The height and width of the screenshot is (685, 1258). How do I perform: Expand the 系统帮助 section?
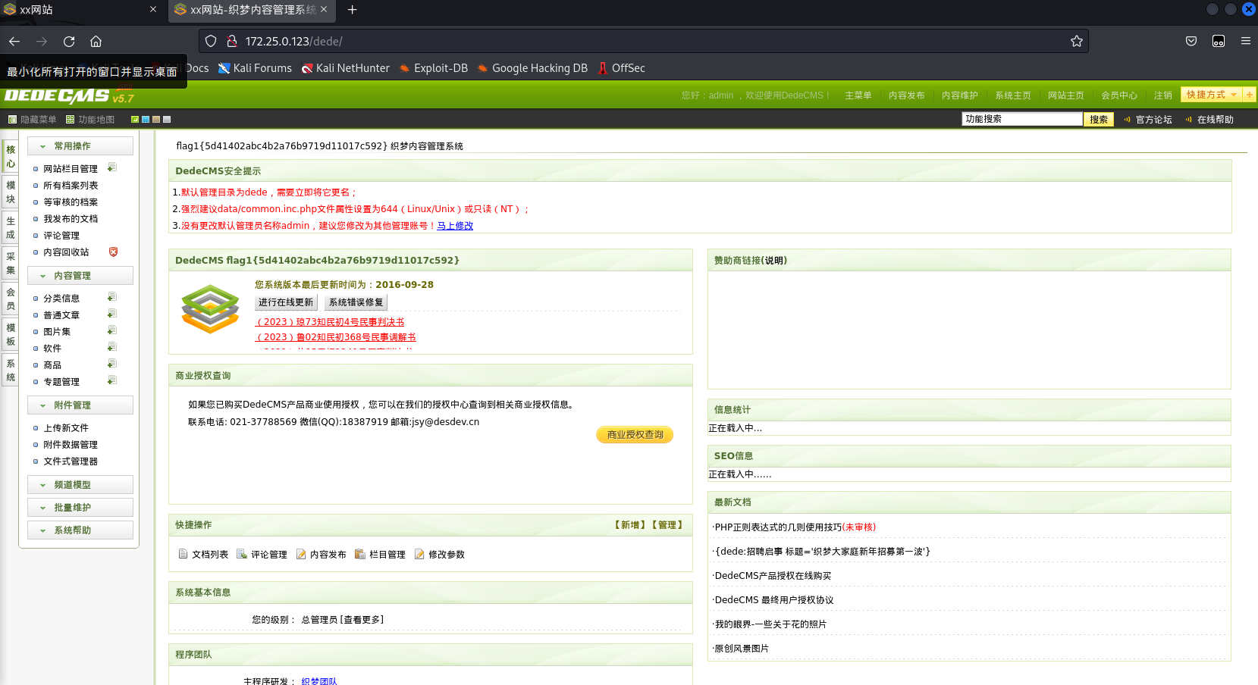tap(80, 530)
